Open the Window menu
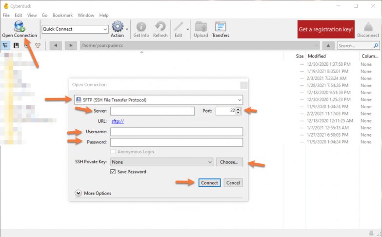 click(86, 15)
